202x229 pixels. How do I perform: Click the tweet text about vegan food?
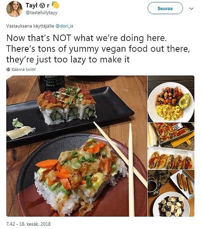98,48
